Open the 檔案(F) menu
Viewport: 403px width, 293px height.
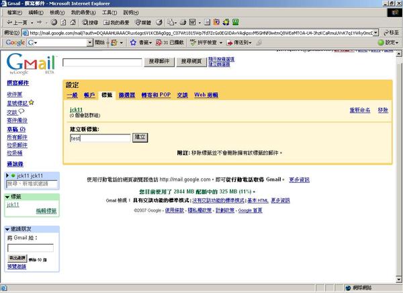(14, 12)
